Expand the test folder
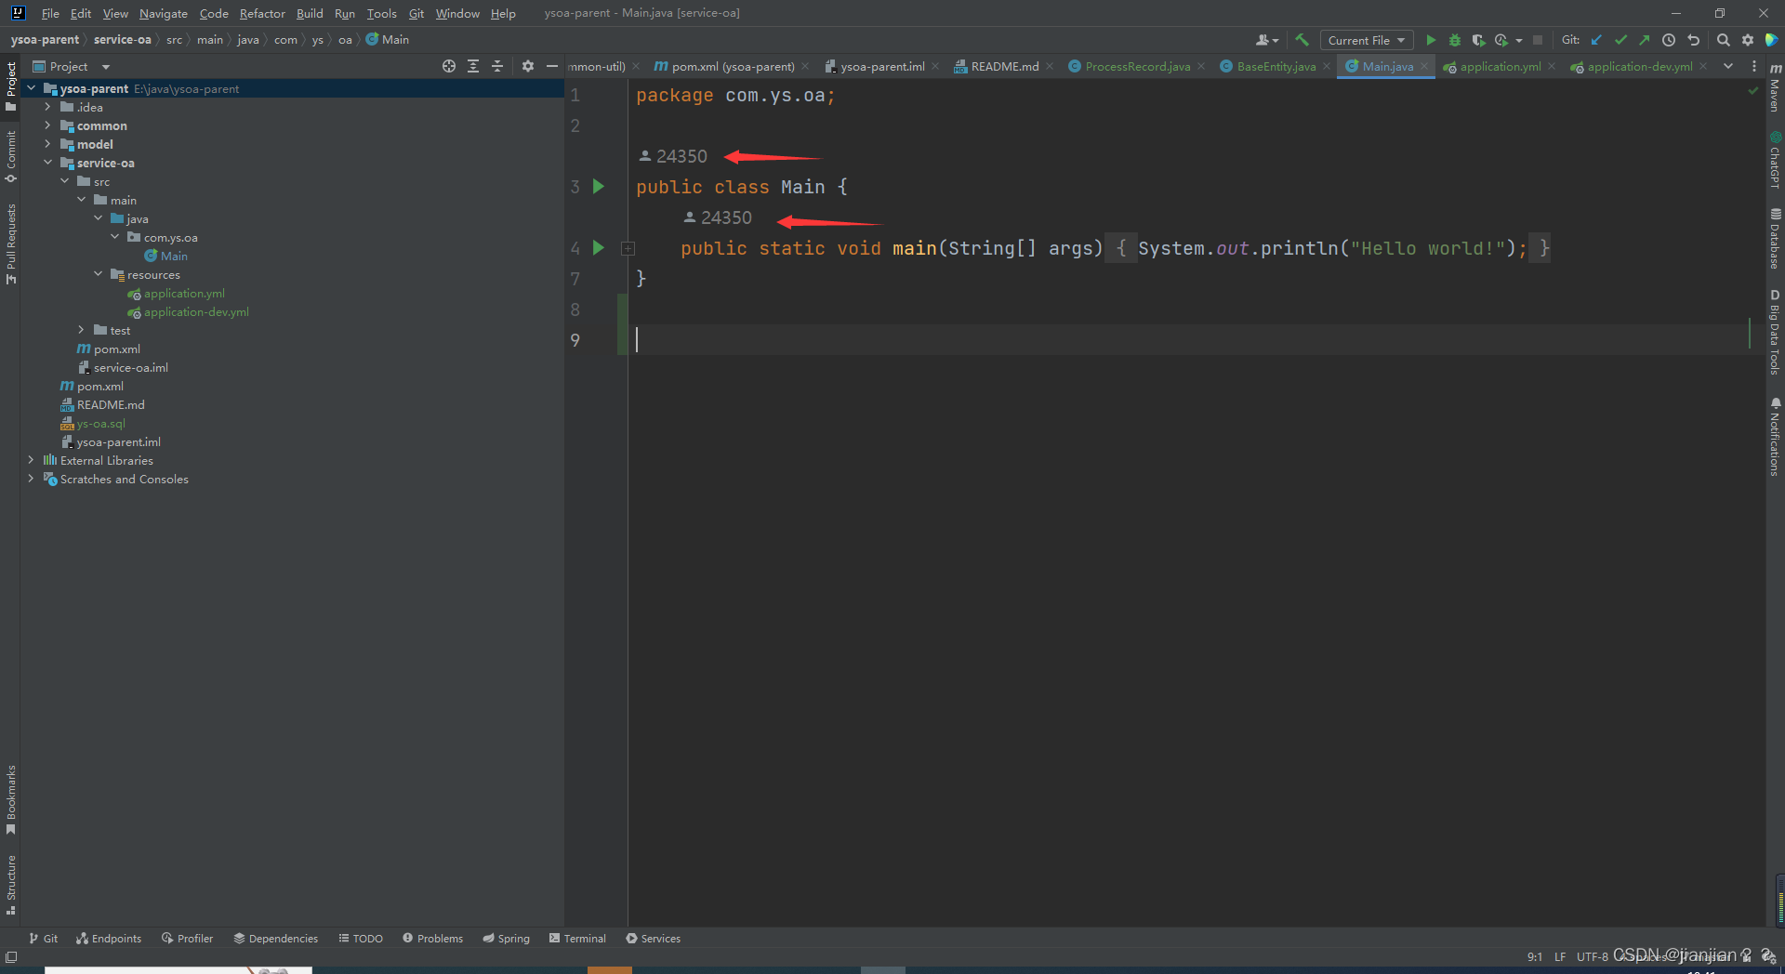 pos(81,330)
